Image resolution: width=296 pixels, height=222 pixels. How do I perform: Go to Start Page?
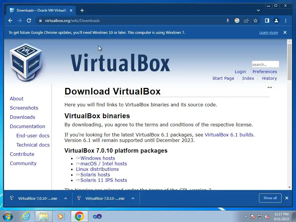[x=223, y=78]
